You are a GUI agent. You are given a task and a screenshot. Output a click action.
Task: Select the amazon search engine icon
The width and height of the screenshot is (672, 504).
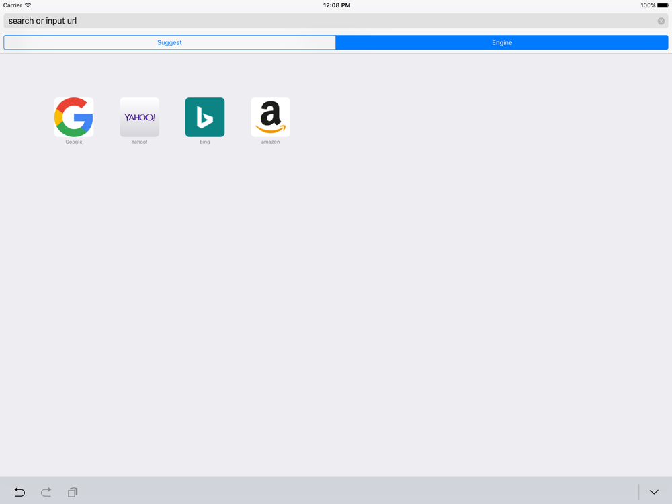(270, 117)
